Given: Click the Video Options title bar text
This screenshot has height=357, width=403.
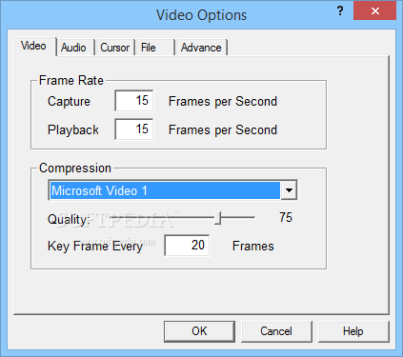Looking at the screenshot, I should point(201,15).
